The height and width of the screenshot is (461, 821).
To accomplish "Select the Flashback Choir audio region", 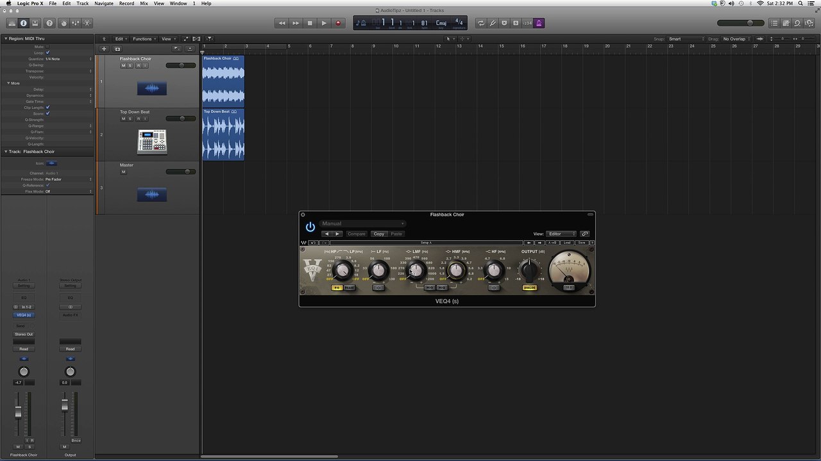I will coord(223,81).
